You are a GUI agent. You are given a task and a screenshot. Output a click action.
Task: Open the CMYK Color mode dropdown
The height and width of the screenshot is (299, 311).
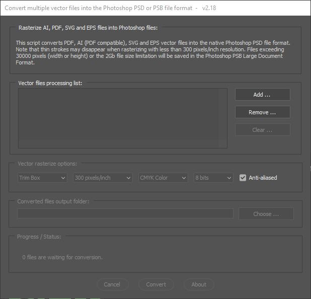[x=163, y=178]
